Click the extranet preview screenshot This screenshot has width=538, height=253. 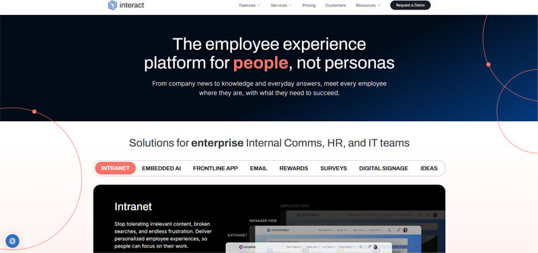[309, 248]
